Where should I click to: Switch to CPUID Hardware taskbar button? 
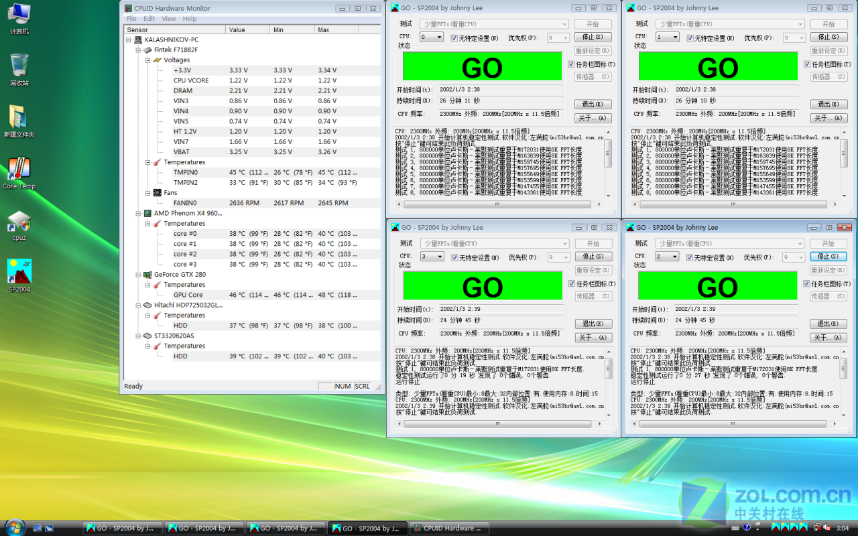[450, 528]
